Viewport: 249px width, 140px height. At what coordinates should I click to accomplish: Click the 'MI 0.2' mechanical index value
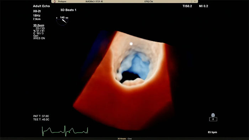coord(203,6)
